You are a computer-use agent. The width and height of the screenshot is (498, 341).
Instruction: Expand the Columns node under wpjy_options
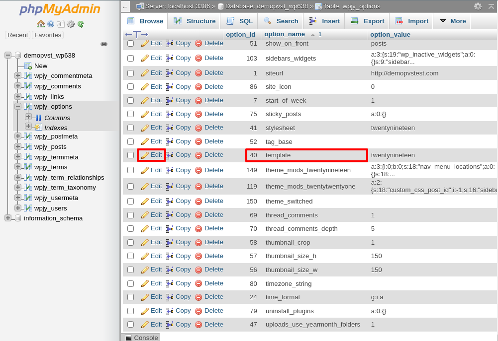click(x=28, y=117)
